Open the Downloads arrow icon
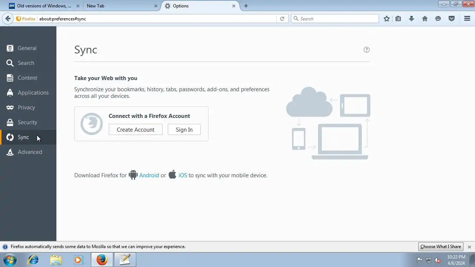 pos(412,19)
